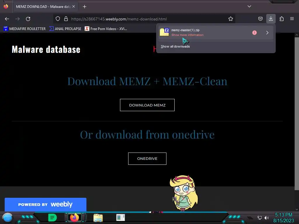This screenshot has height=224, width=299.
Task: Open the MEDIAFIRE ROULETTER bookmark
Action: click(25, 29)
